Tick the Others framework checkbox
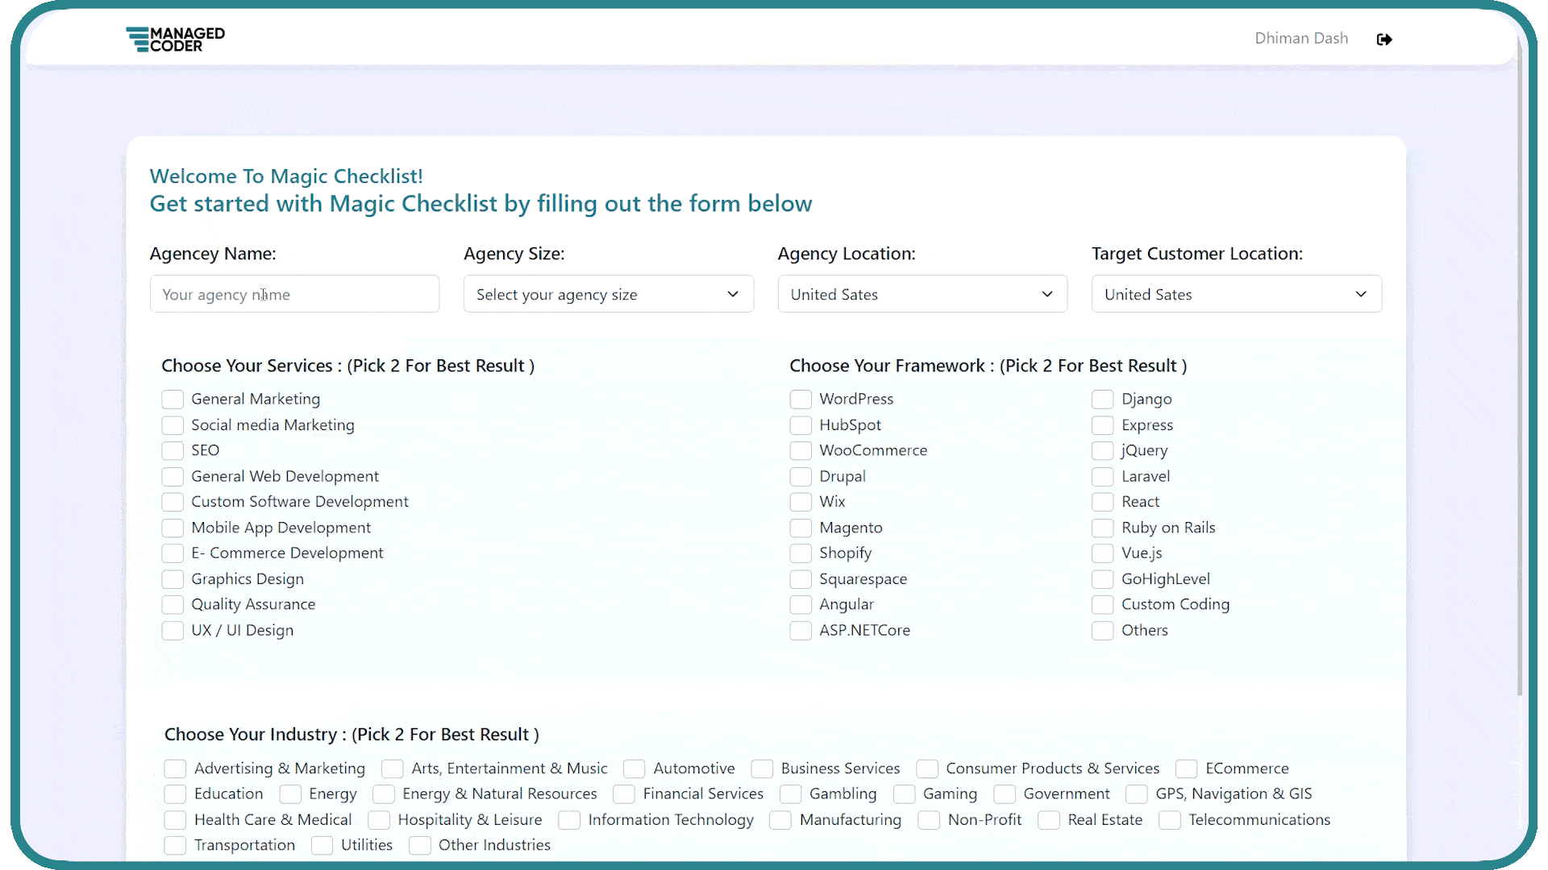This screenshot has height=870, width=1548. click(1103, 631)
